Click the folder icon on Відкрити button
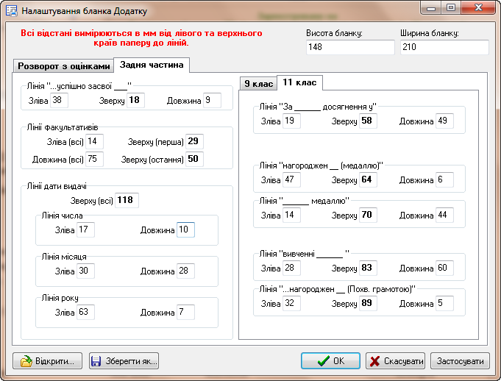Screen dimensions: 501x381 26,361
